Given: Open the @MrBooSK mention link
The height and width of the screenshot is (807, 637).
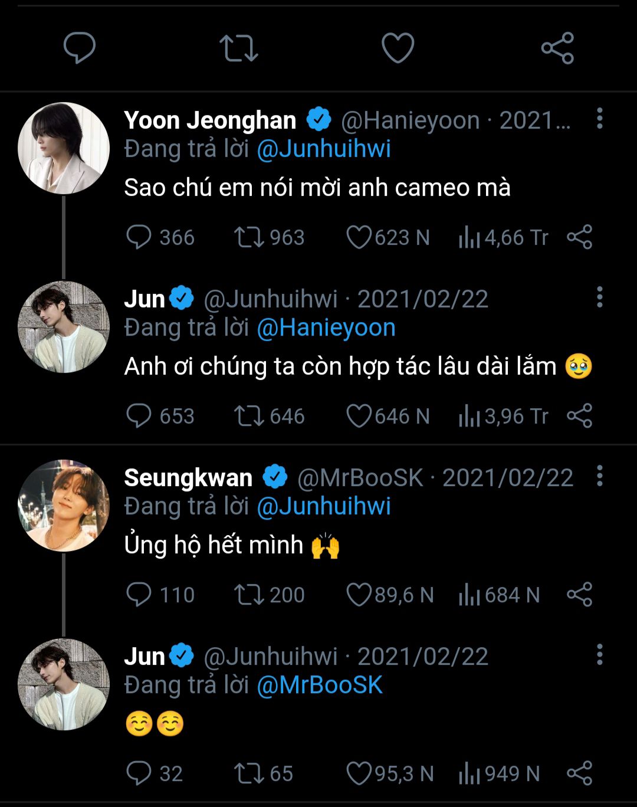Looking at the screenshot, I should (x=320, y=685).
